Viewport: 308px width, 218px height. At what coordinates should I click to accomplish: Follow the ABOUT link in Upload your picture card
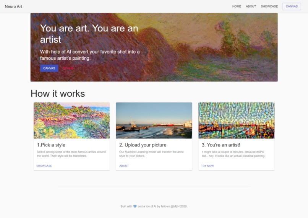tap(124, 166)
